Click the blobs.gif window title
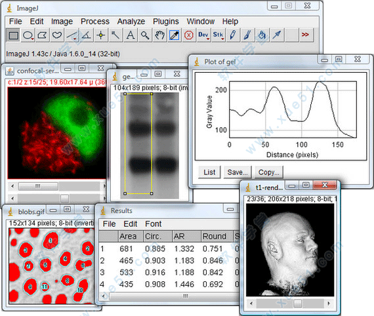The height and width of the screenshot is (316, 374). click(x=31, y=212)
